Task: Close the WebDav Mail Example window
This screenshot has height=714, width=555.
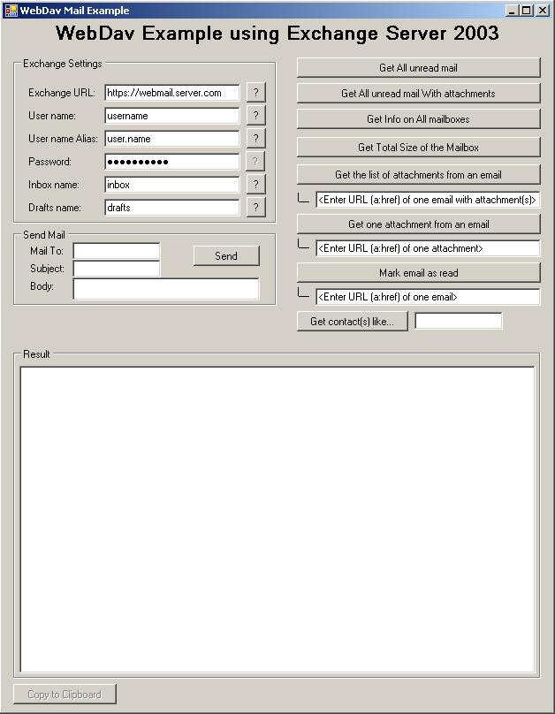Action: 543,10
